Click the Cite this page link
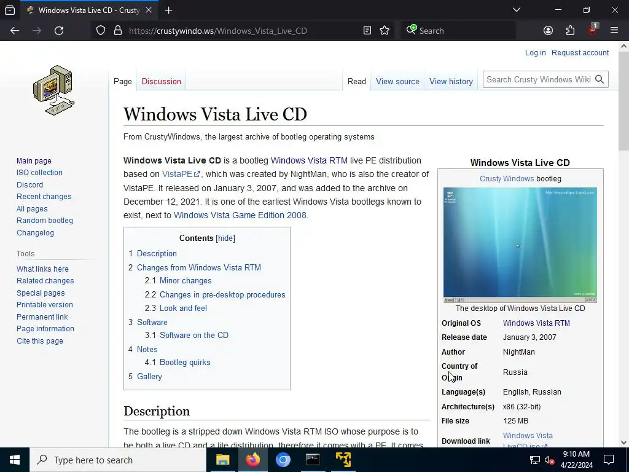 (x=40, y=340)
